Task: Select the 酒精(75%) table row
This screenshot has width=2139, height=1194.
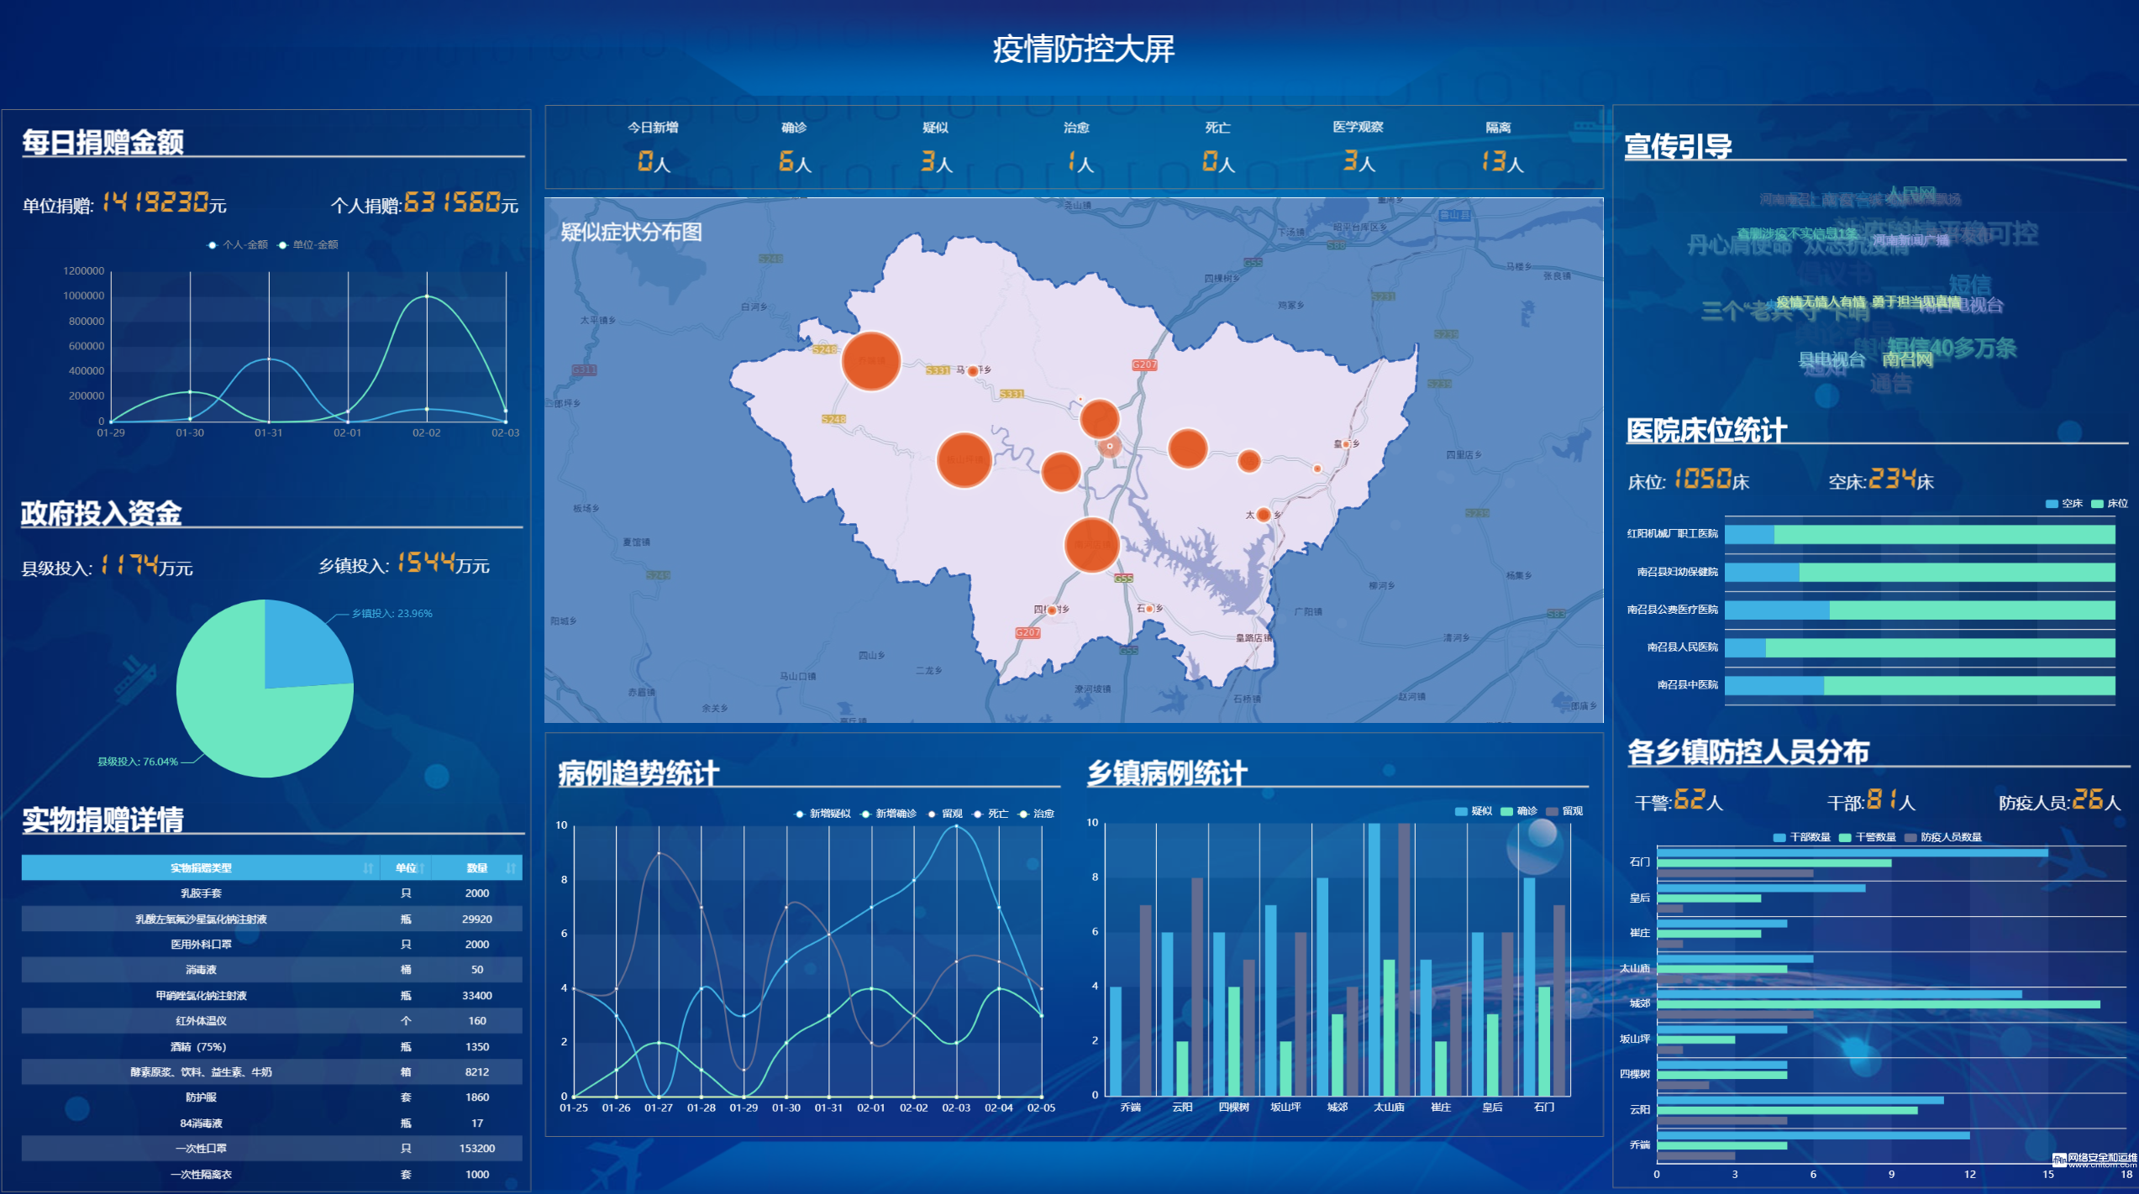Action: (x=271, y=1047)
